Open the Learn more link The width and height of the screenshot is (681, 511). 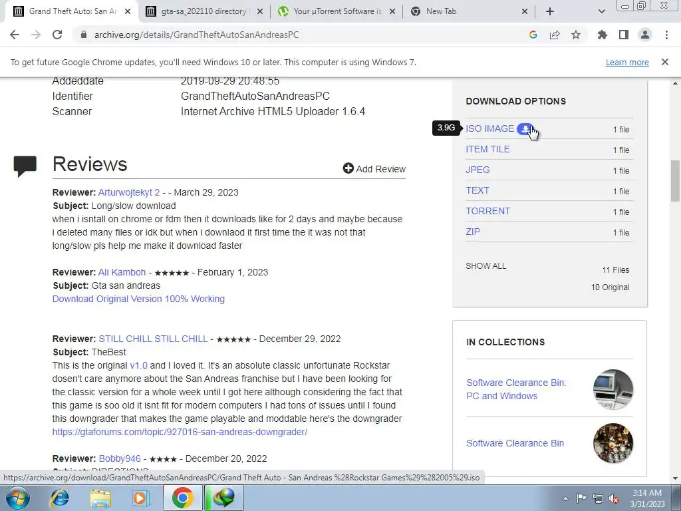pos(627,62)
